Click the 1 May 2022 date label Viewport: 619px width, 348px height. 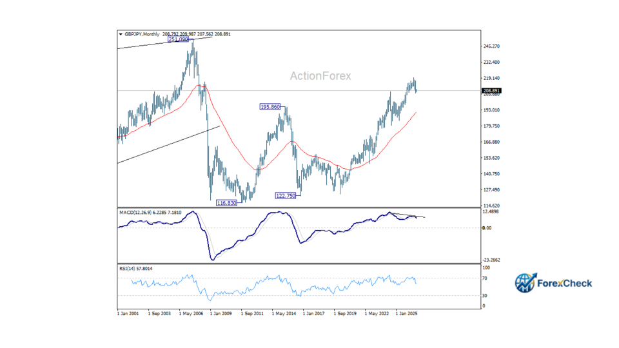tap(376, 314)
